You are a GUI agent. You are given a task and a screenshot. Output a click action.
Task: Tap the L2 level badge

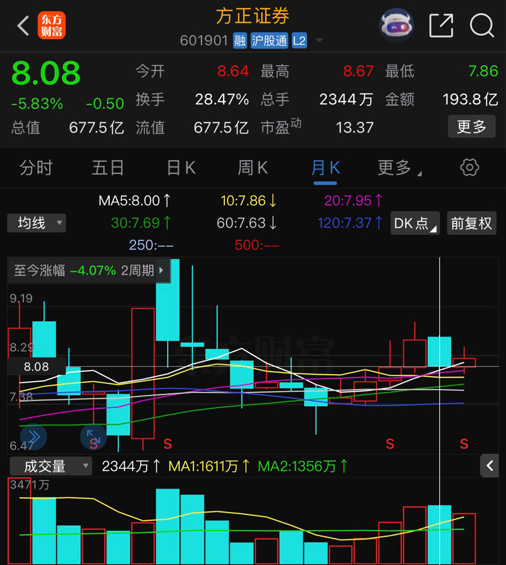click(299, 41)
